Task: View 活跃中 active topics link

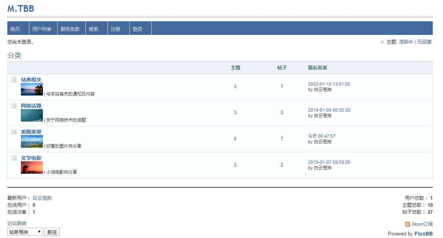Action: tap(406, 42)
